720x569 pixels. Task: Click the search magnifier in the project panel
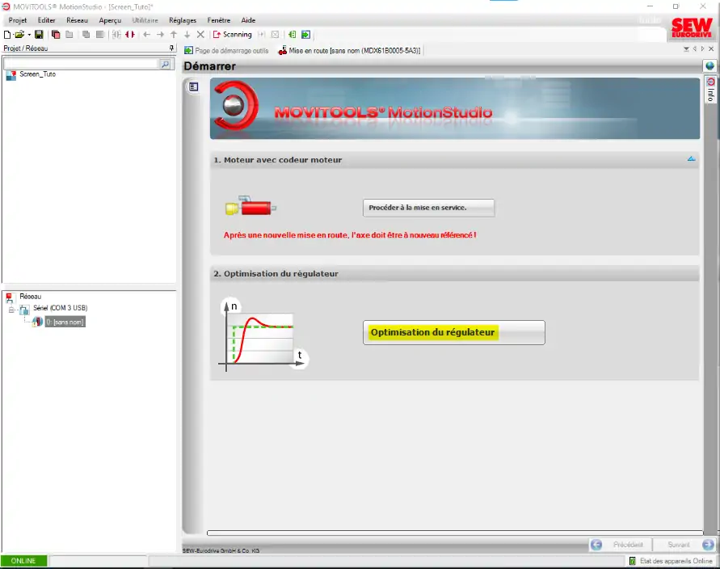point(166,63)
